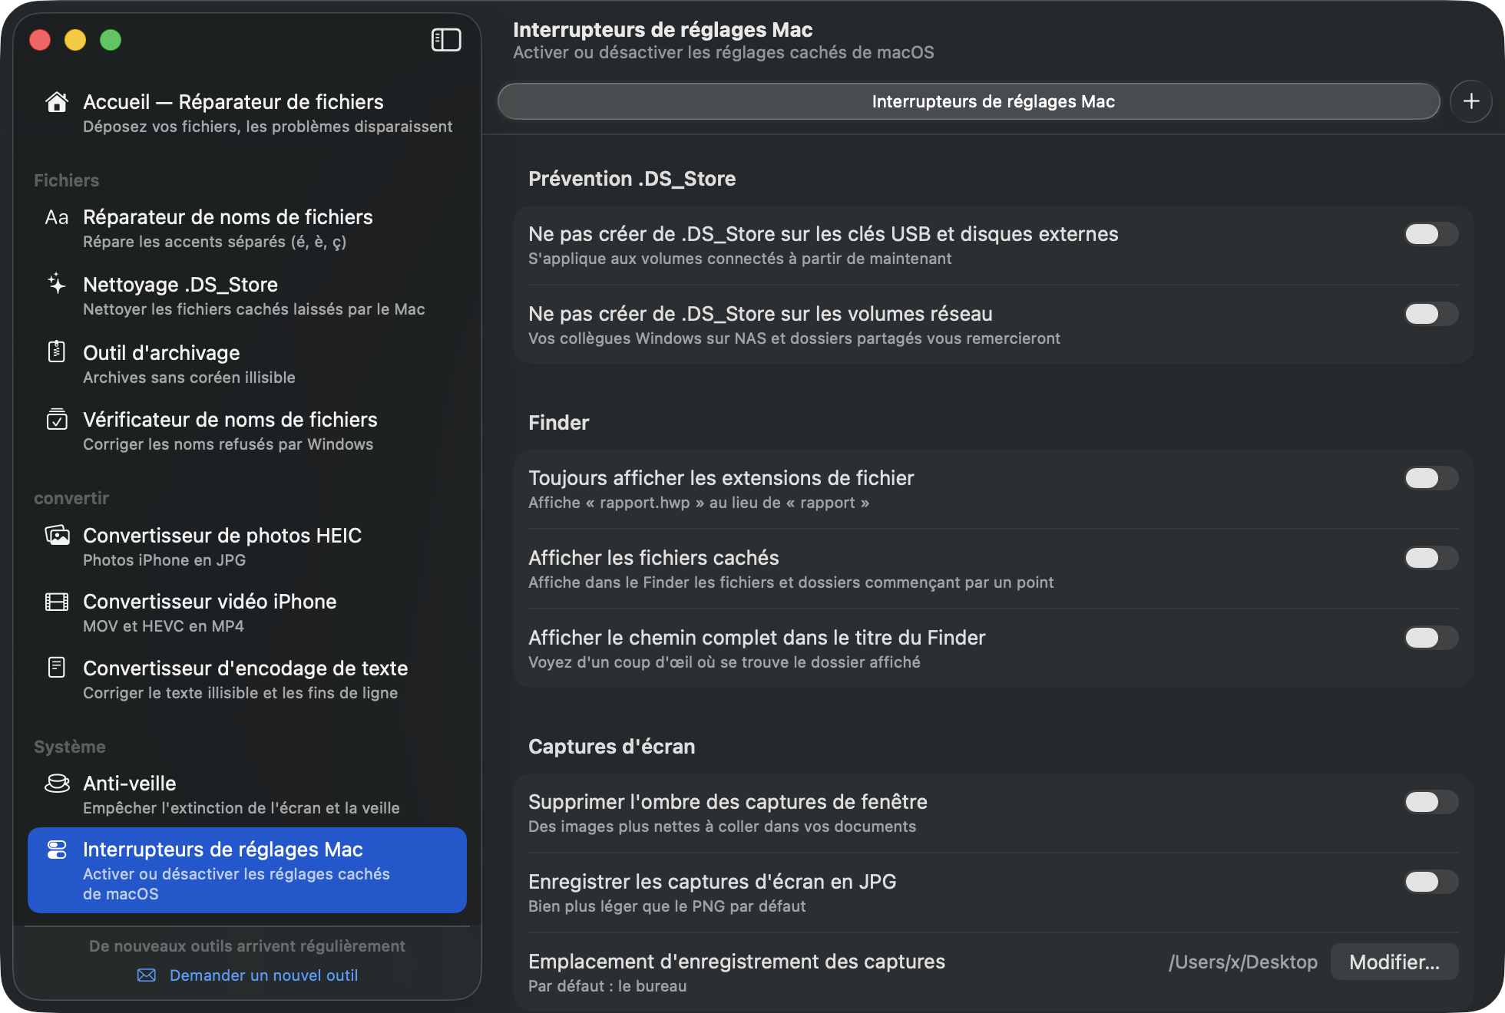The height and width of the screenshot is (1013, 1505).
Task: Open Vérificateur de noms de fichiers
Action: pos(247,431)
